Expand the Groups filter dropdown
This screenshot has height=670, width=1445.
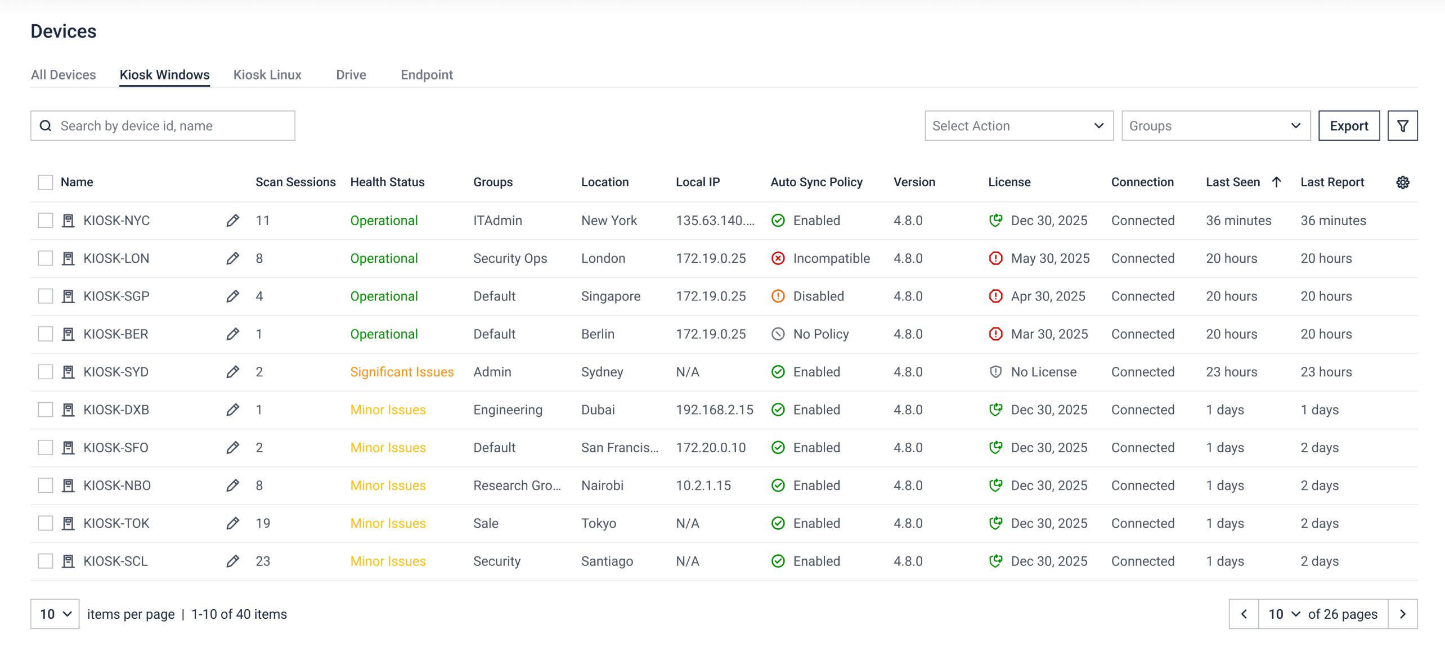coord(1215,126)
